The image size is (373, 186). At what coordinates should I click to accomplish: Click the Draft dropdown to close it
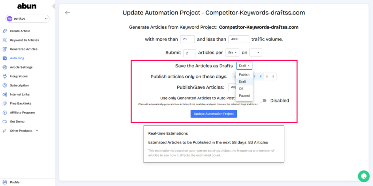[244, 66]
